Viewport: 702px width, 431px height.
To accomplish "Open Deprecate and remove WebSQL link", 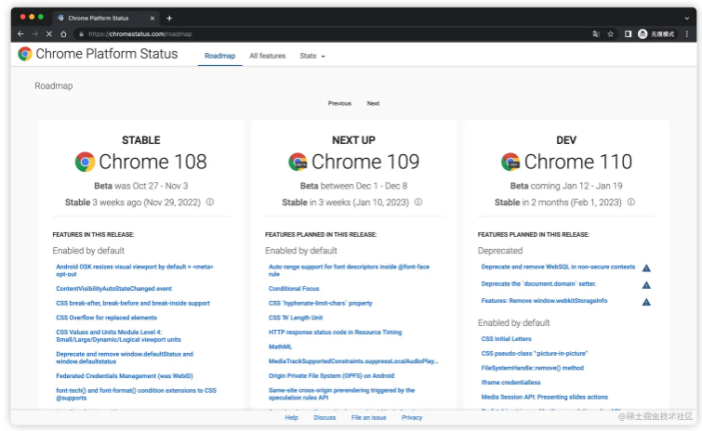I will click(558, 267).
